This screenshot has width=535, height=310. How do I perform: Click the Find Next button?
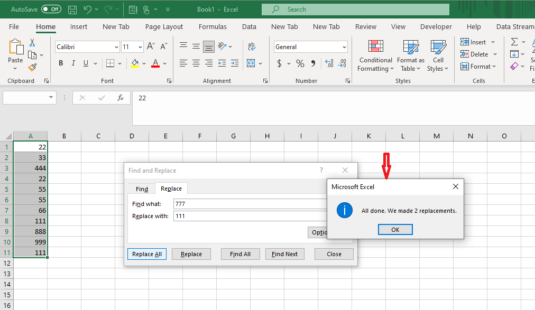tap(284, 254)
